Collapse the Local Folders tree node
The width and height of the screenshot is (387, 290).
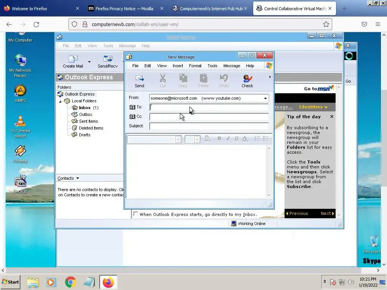pyautogui.click(x=60, y=101)
